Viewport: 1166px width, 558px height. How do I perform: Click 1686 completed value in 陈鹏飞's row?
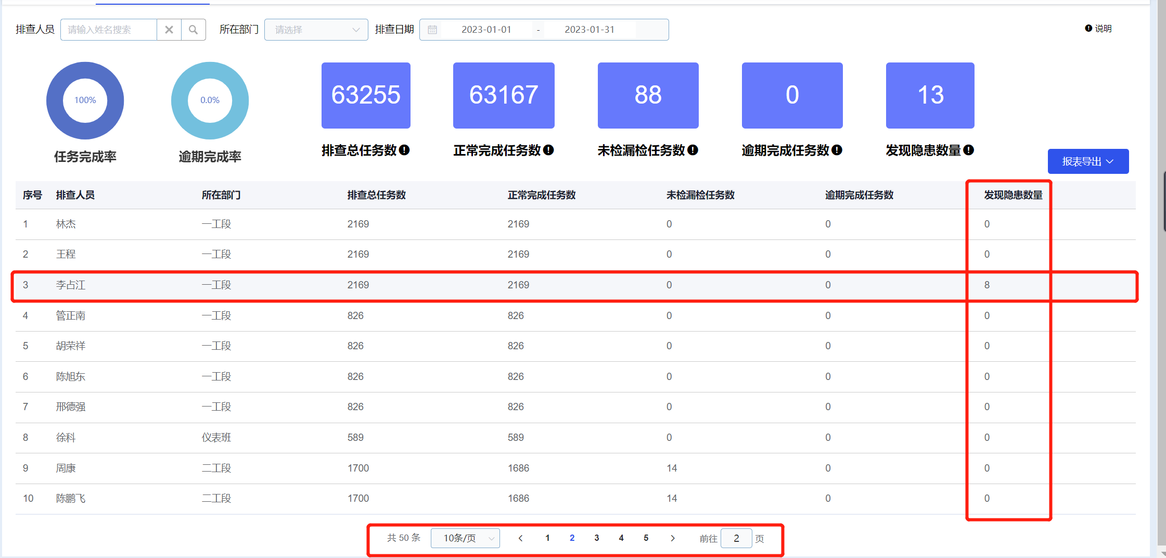tap(518, 499)
